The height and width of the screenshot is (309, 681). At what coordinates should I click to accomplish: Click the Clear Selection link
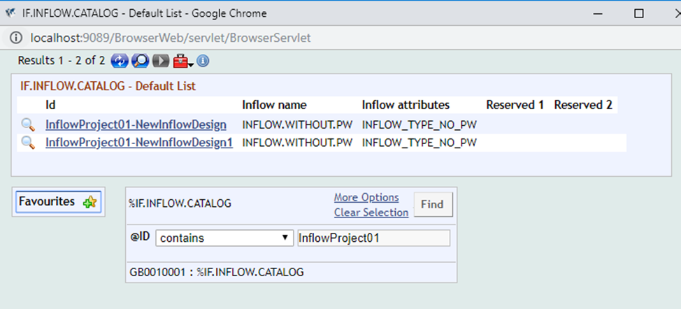371,213
